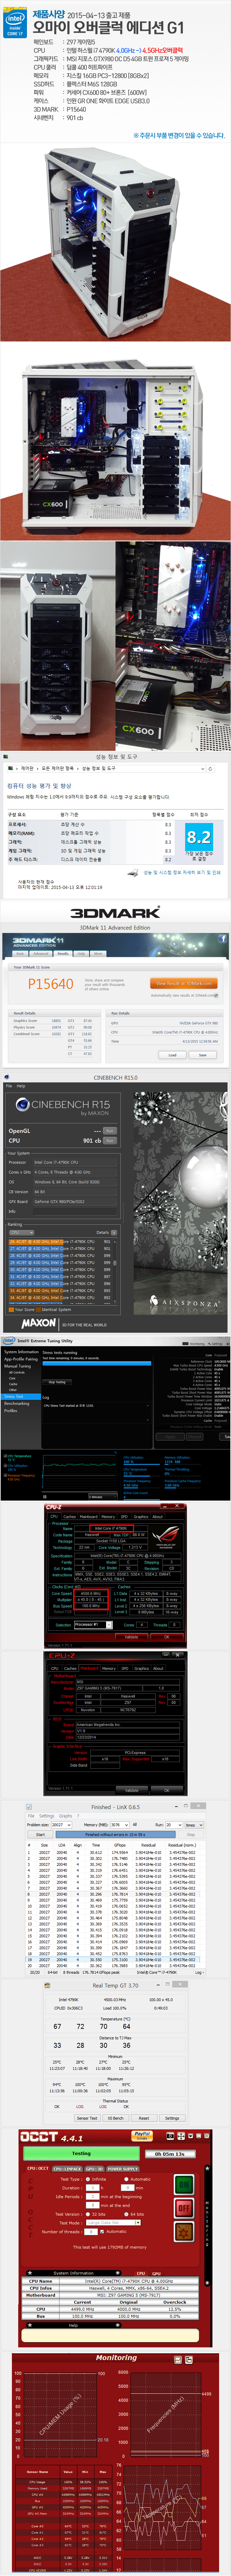The width and height of the screenshot is (231, 2576).
Task: Open Settings menu in LinX
Action: (x=47, y=1816)
